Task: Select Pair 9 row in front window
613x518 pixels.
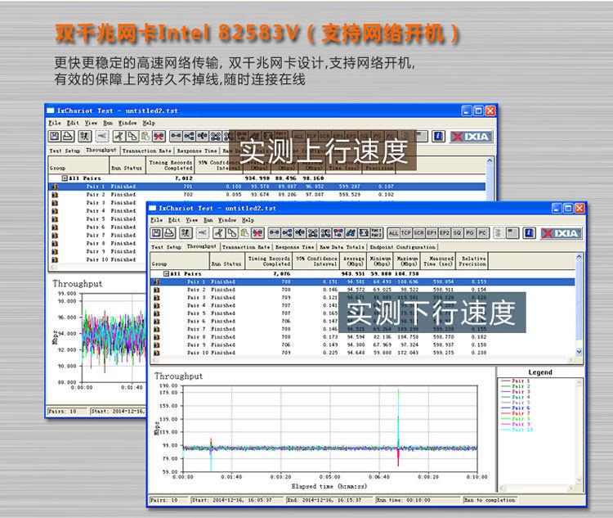Action: (363, 345)
